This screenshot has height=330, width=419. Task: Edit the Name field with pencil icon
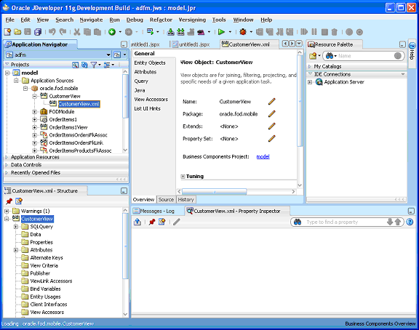click(272, 102)
